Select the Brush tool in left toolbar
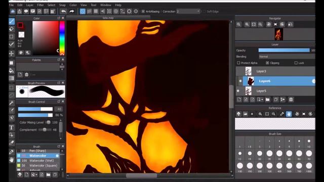 coord(12,21)
